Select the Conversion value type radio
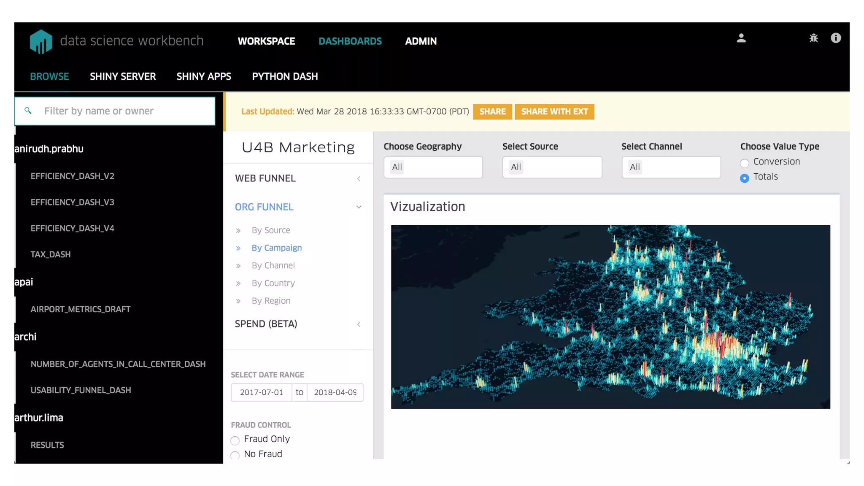 [744, 163]
